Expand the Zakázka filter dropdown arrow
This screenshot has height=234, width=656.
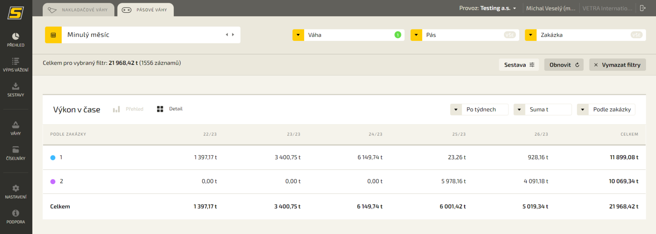(531, 35)
